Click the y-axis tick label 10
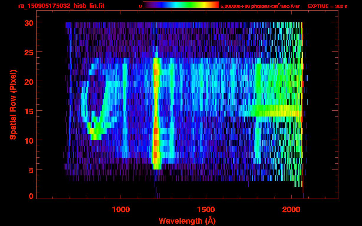 click(29, 140)
